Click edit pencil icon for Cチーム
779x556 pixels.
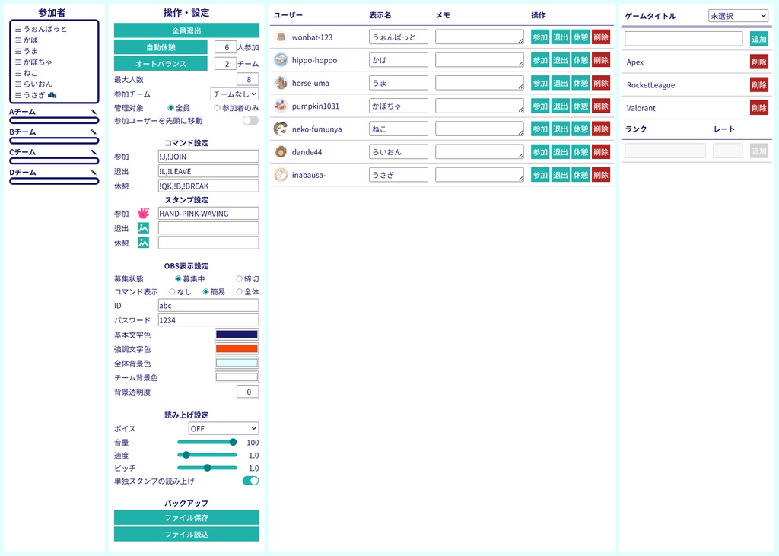point(94,152)
